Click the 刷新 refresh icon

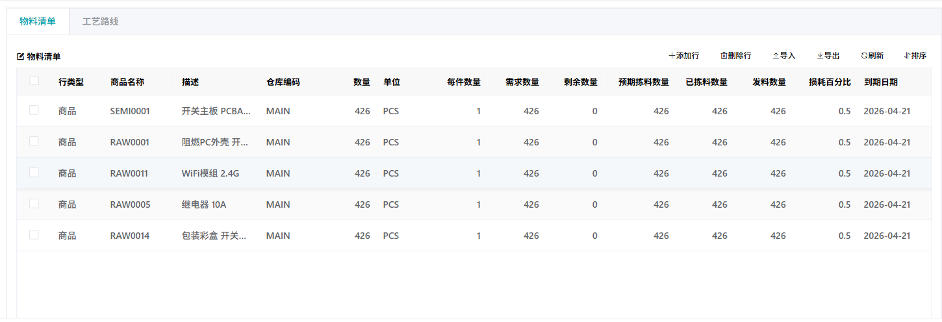pos(864,56)
